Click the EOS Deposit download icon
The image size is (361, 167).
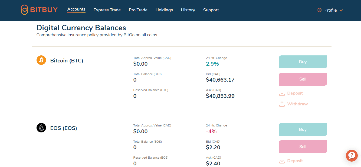(282, 161)
